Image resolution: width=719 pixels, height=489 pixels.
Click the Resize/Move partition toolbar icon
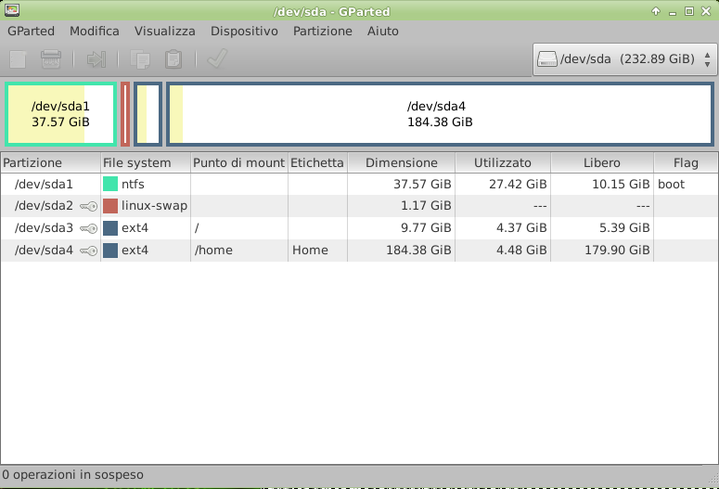[96, 59]
